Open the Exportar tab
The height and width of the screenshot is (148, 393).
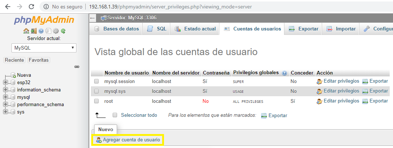click(303, 29)
